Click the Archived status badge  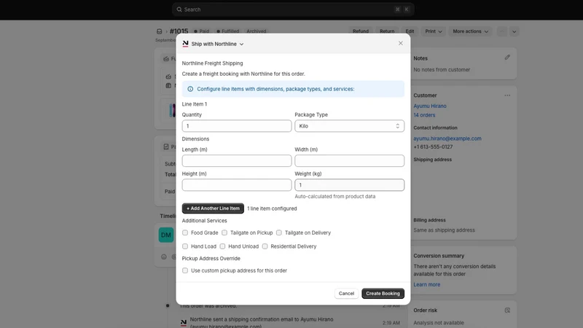click(257, 31)
